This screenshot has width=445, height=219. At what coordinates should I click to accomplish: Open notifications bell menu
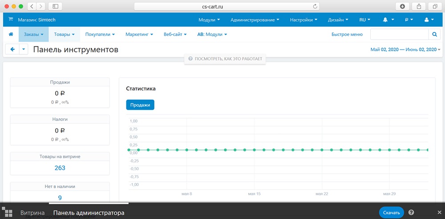[x=388, y=20]
